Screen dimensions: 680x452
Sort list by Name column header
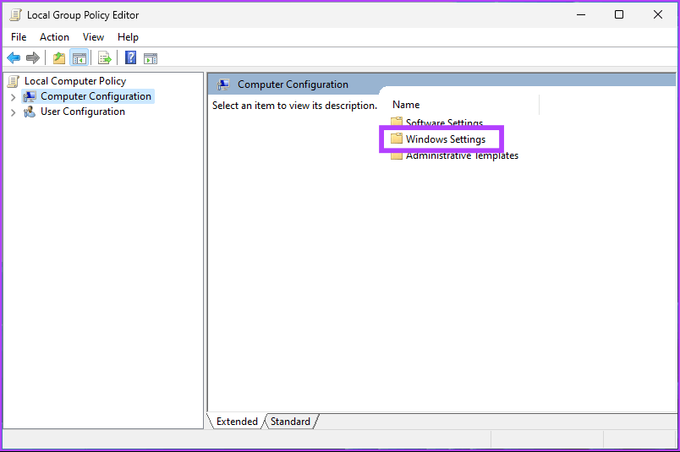tap(406, 105)
